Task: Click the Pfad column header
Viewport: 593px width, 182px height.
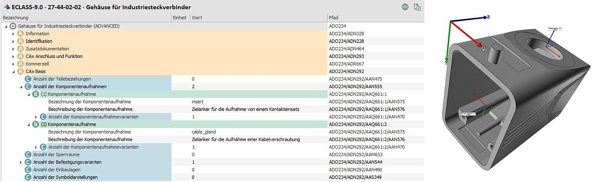Action: (x=333, y=18)
